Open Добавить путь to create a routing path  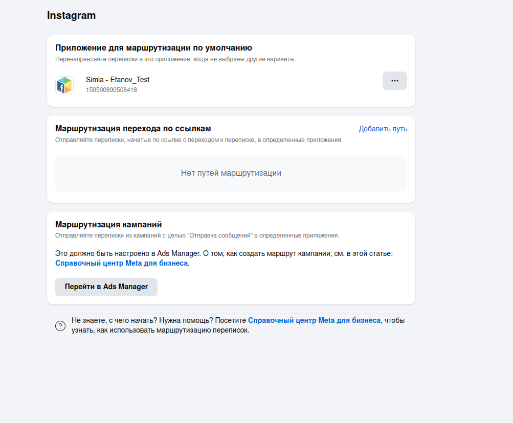tap(383, 129)
